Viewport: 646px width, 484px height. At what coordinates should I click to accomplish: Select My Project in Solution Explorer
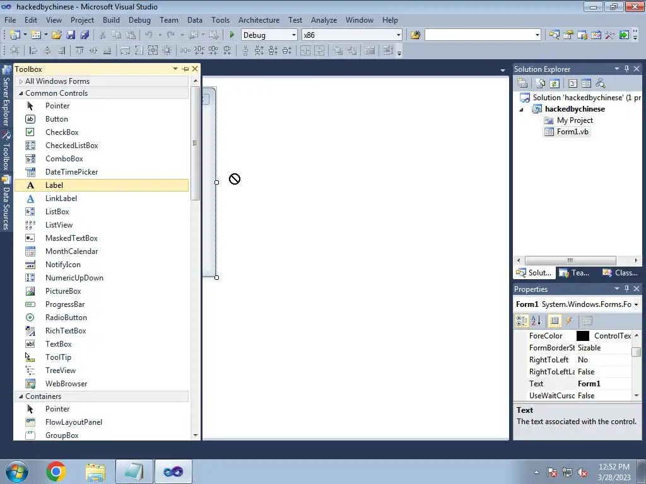pos(575,120)
